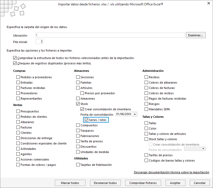Check Pedidos de clientes
The width and height of the screenshot is (213, 188).
[18, 117]
